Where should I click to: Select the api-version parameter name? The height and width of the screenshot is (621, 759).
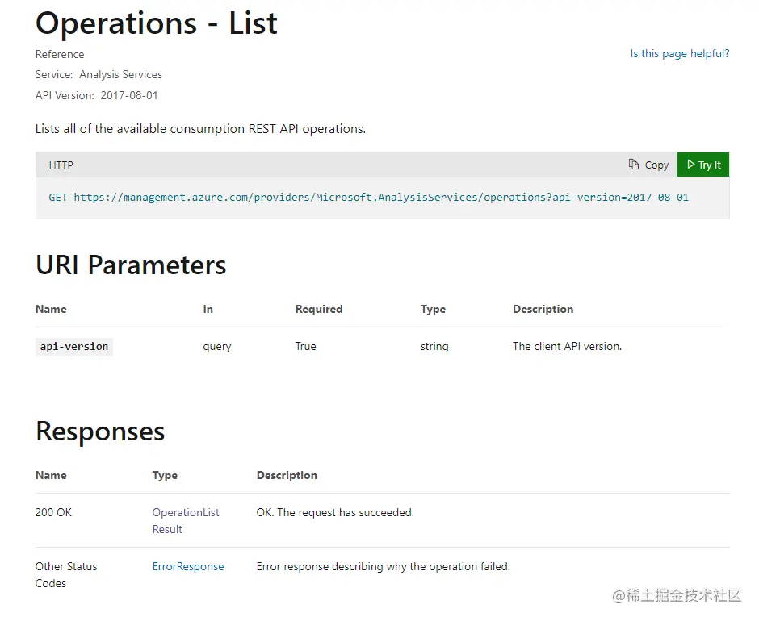(74, 347)
